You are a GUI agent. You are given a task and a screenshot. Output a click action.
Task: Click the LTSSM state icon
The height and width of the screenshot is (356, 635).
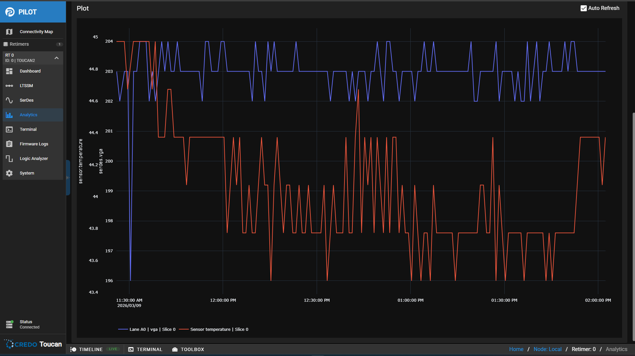tap(9, 86)
